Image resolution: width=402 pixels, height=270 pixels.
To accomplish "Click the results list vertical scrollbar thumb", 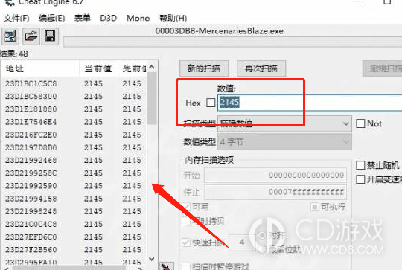I will click(152, 99).
